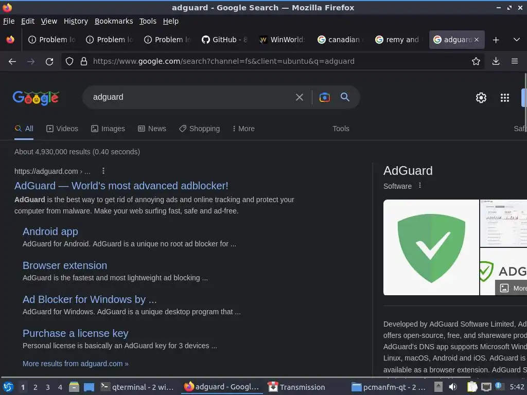The width and height of the screenshot is (527, 395).
Task: Open Firefox View pinned icon
Action: pos(10,40)
